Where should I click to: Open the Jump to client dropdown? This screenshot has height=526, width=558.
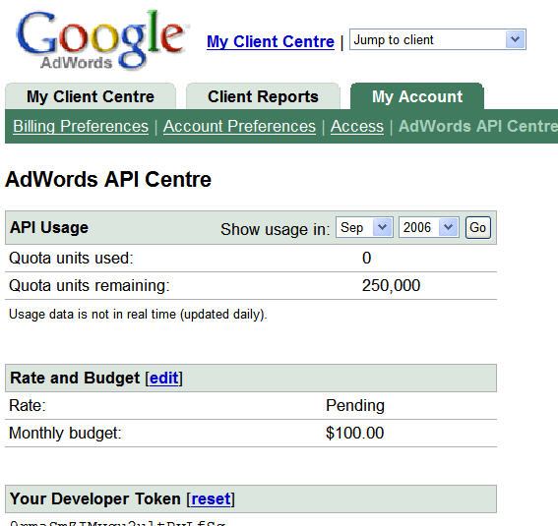tap(438, 39)
